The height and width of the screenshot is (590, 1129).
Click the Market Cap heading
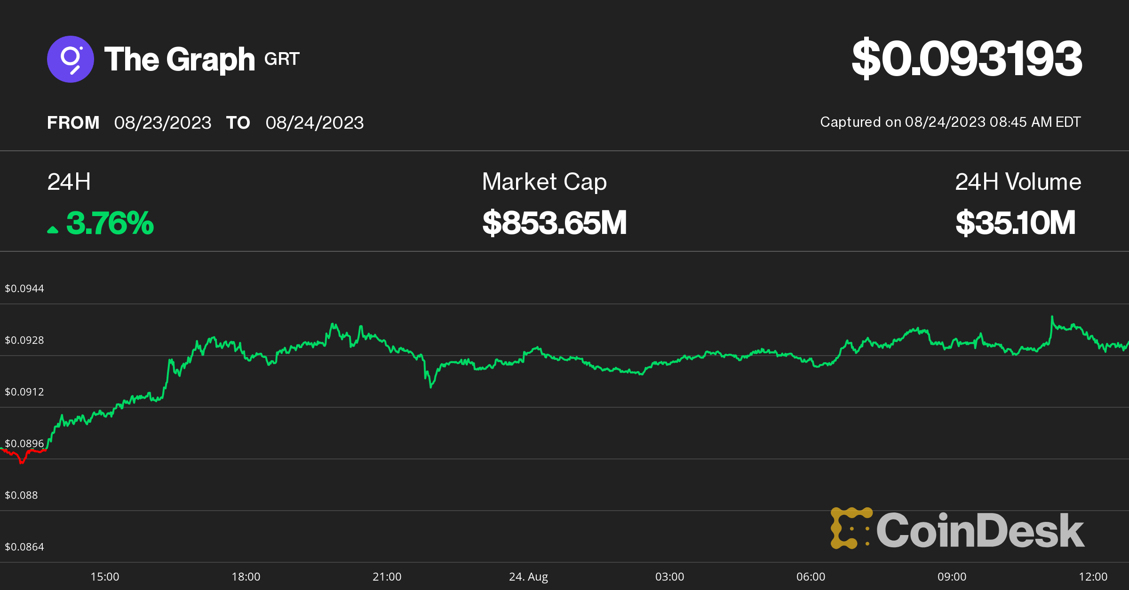(544, 182)
